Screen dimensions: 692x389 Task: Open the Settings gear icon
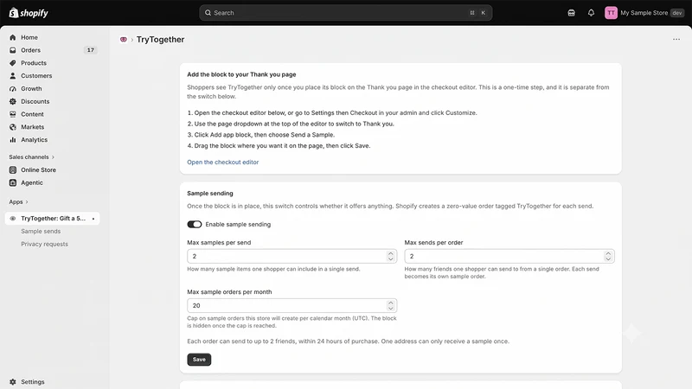pyautogui.click(x=13, y=382)
